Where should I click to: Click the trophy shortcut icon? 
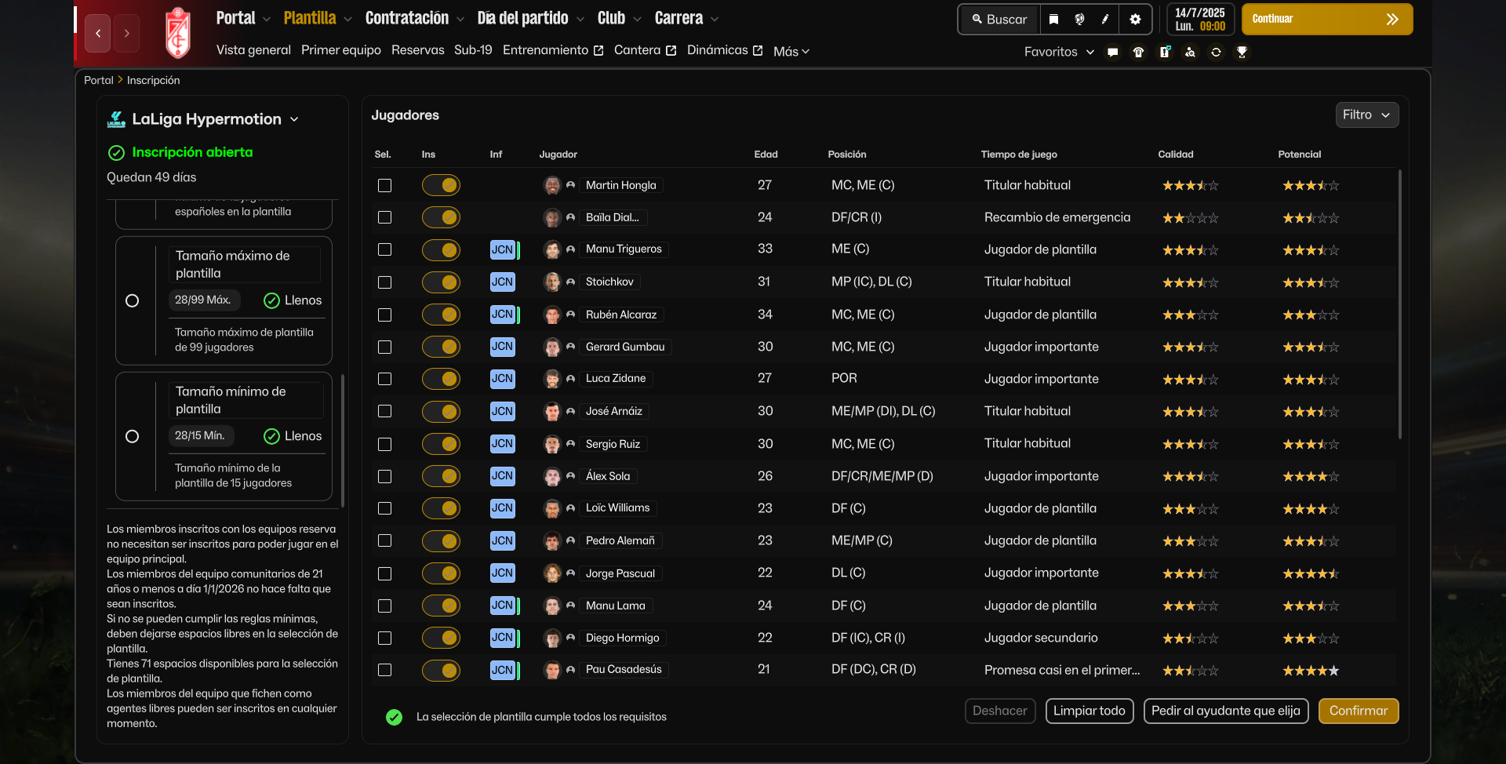[1242, 53]
